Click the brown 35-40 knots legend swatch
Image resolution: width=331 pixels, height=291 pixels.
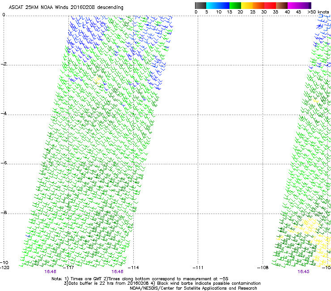pyautogui.click(x=282, y=5)
